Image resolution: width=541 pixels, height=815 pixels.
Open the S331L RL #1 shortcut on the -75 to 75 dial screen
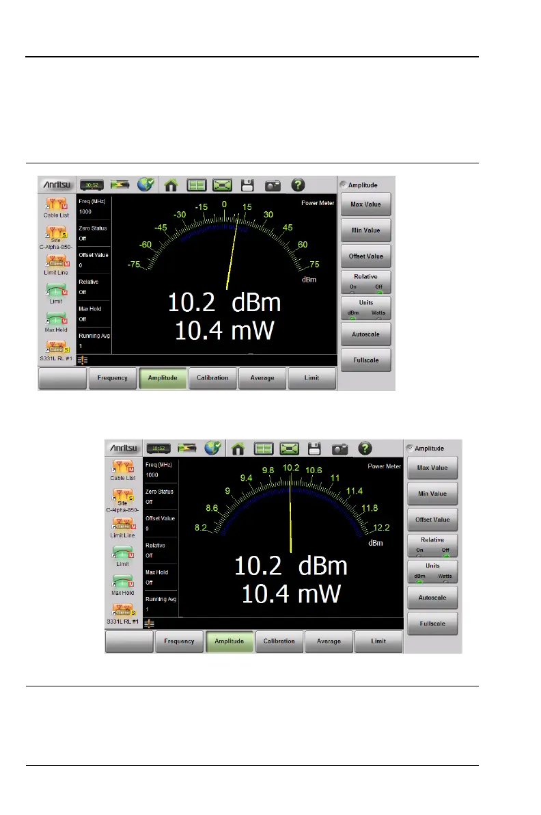[56, 351]
